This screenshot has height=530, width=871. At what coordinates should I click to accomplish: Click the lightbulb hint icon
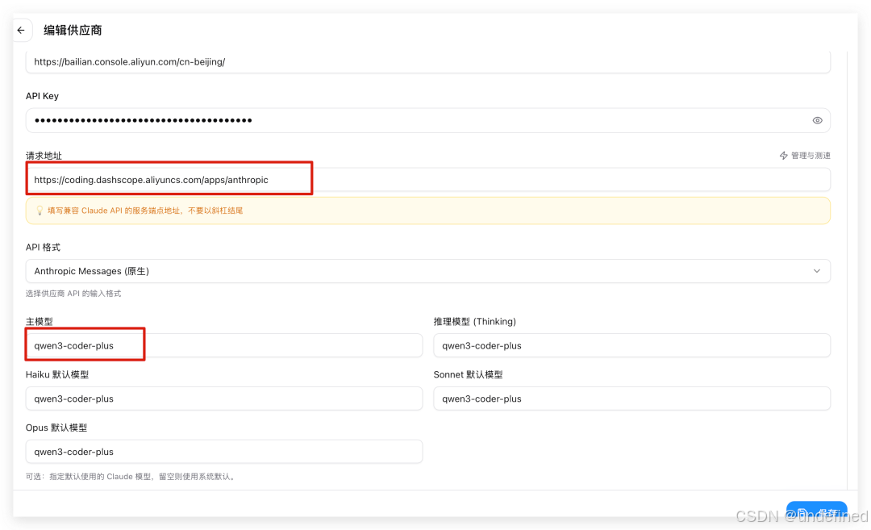click(40, 211)
